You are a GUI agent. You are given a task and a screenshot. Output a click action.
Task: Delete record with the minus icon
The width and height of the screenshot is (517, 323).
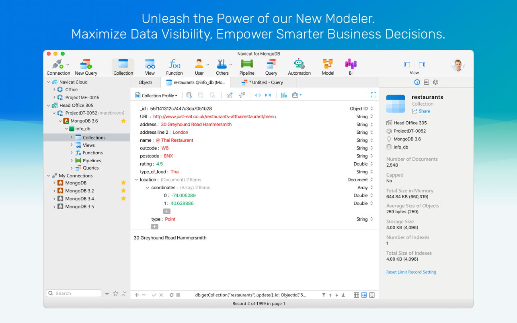point(144,295)
